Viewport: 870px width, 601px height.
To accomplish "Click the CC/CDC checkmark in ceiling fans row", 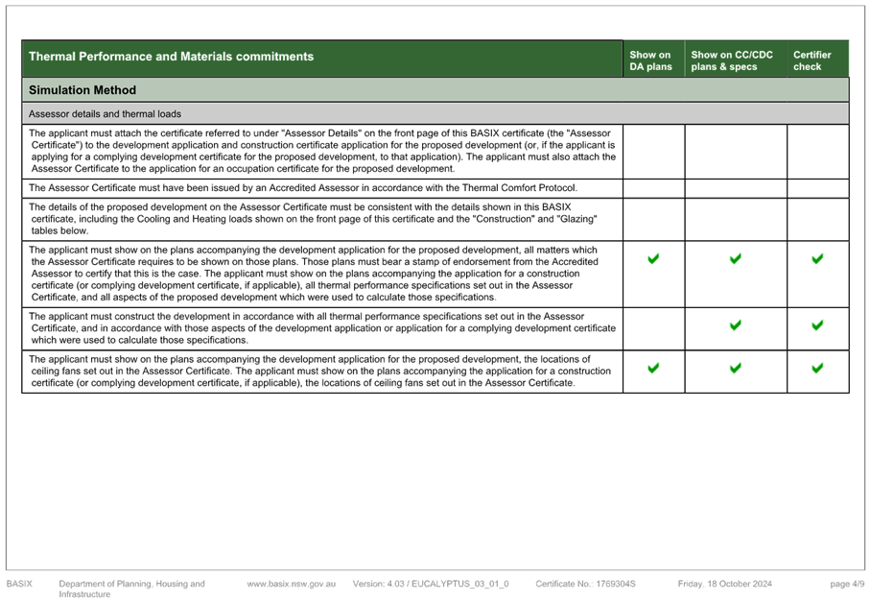I will tap(735, 368).
